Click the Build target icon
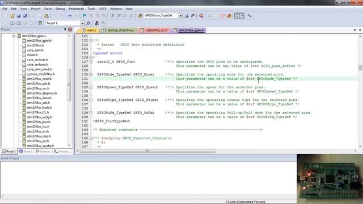 (12, 23)
